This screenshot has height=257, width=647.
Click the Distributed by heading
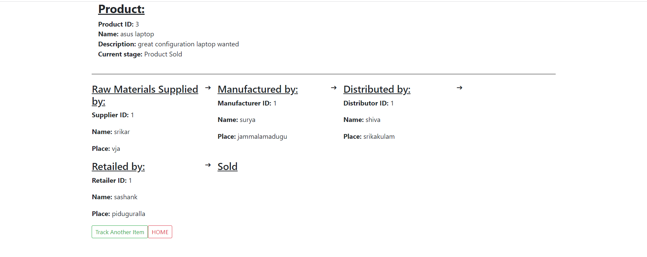377,89
